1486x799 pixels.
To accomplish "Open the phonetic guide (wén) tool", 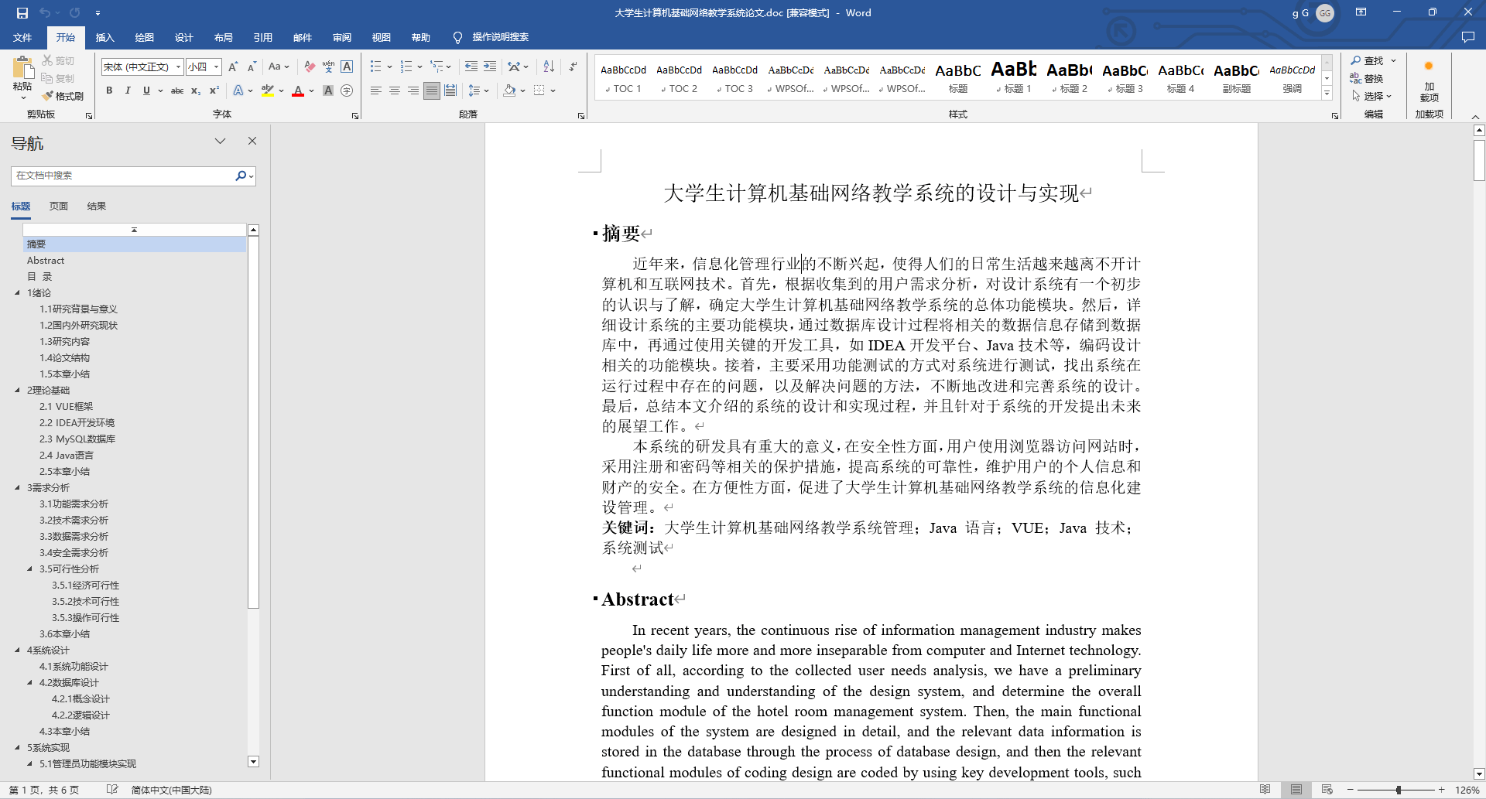I will click(328, 67).
